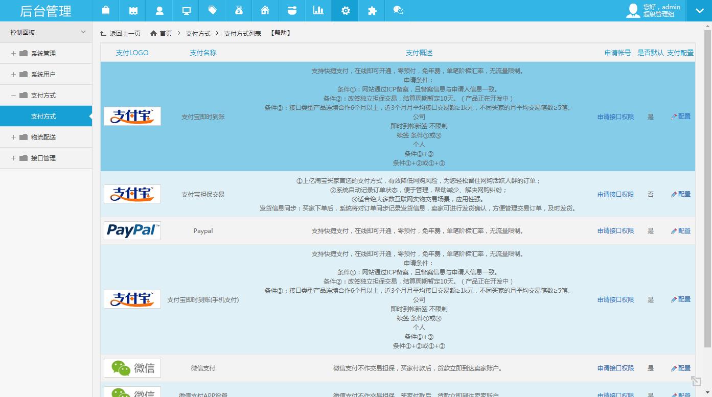The image size is (712, 397).
Task: Click the 否 default value for 支付宝担保交易
Action: click(651, 195)
